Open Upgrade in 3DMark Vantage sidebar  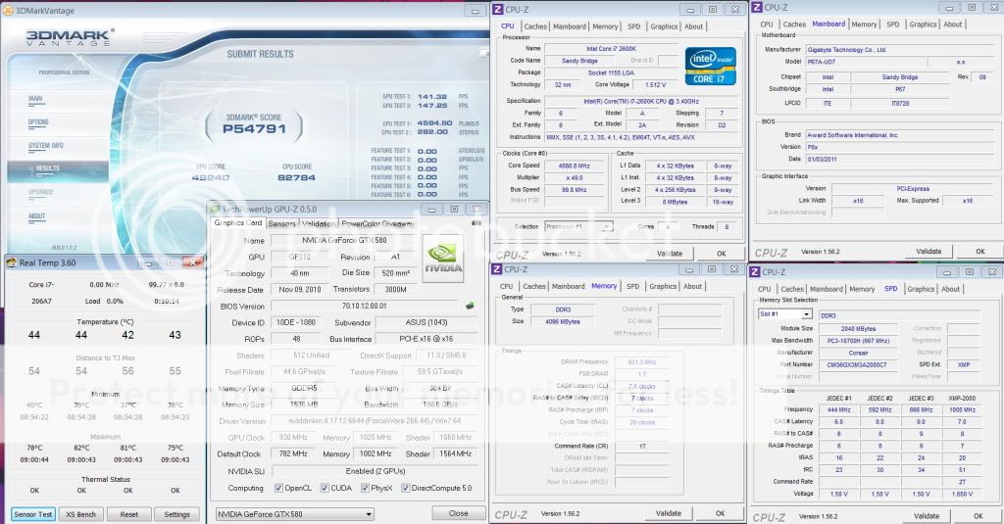coord(40,192)
